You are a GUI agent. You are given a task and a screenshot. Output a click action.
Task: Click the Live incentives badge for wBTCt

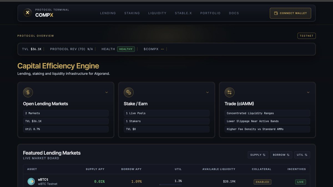point(301,182)
